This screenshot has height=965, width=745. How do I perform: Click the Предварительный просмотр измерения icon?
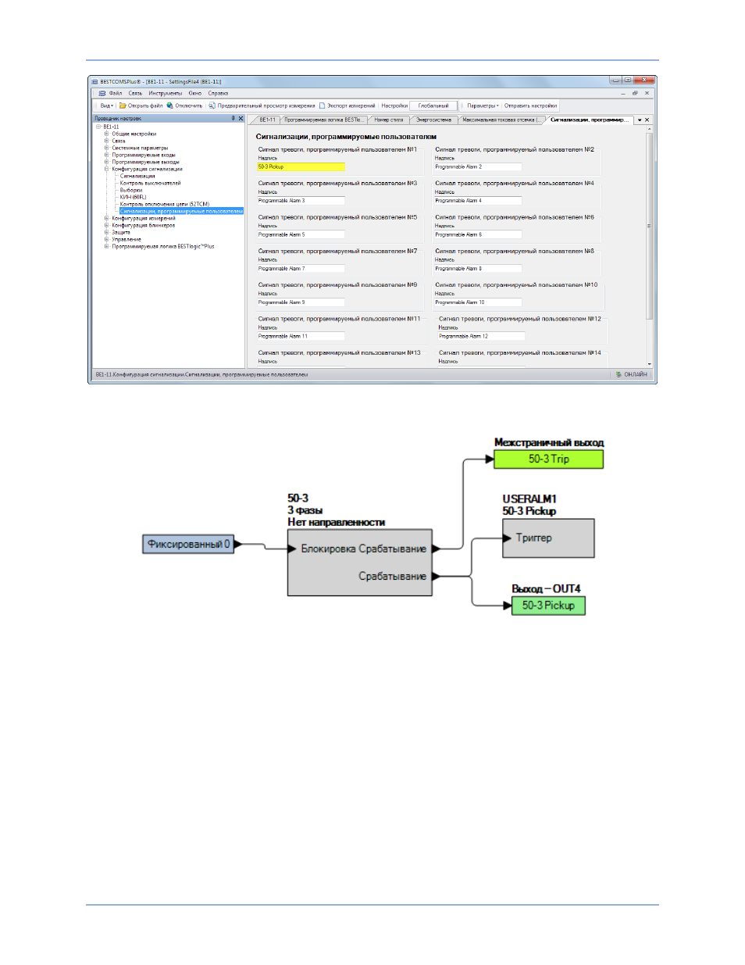tap(212, 105)
